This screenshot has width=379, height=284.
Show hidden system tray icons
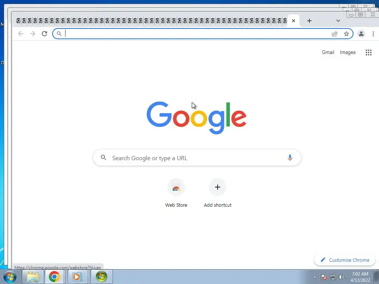pos(315,277)
